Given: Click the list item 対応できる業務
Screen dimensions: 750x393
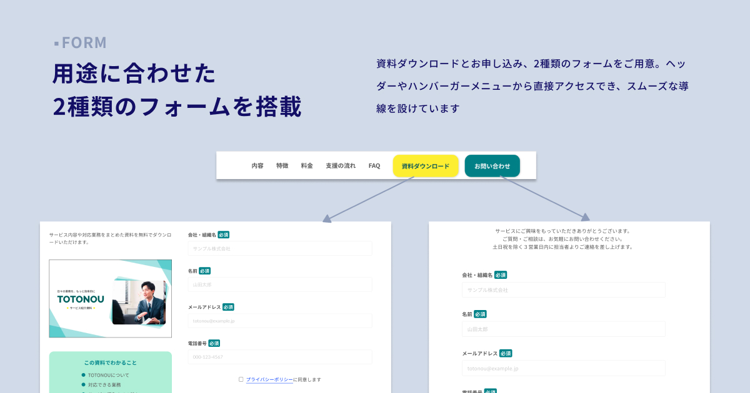Looking at the screenshot, I should click(x=104, y=385).
